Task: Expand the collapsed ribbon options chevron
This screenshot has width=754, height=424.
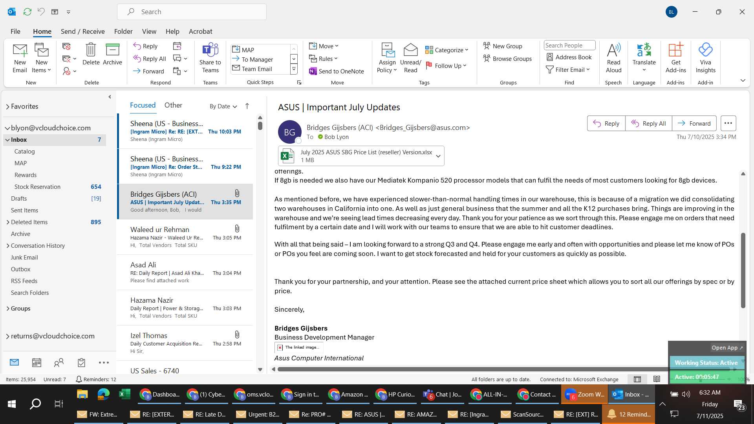Action: (743, 80)
